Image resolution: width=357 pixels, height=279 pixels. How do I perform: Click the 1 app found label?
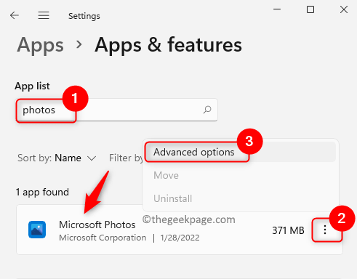pos(42,193)
